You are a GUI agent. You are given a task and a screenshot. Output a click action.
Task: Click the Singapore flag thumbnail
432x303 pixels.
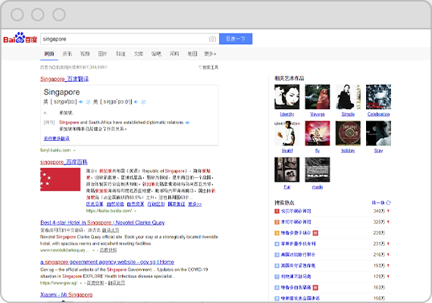pos(61,180)
